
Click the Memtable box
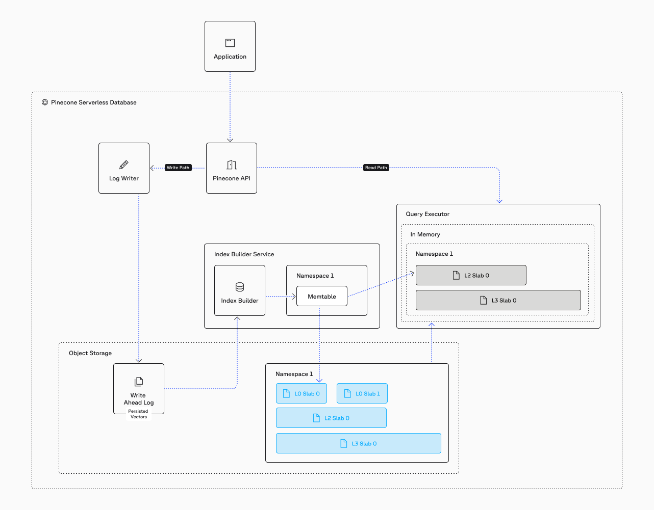pyautogui.click(x=322, y=296)
